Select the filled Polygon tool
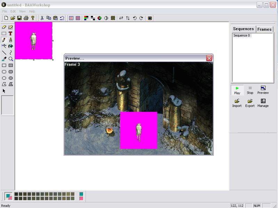The width and height of the screenshot is (278, 208). [11, 84]
